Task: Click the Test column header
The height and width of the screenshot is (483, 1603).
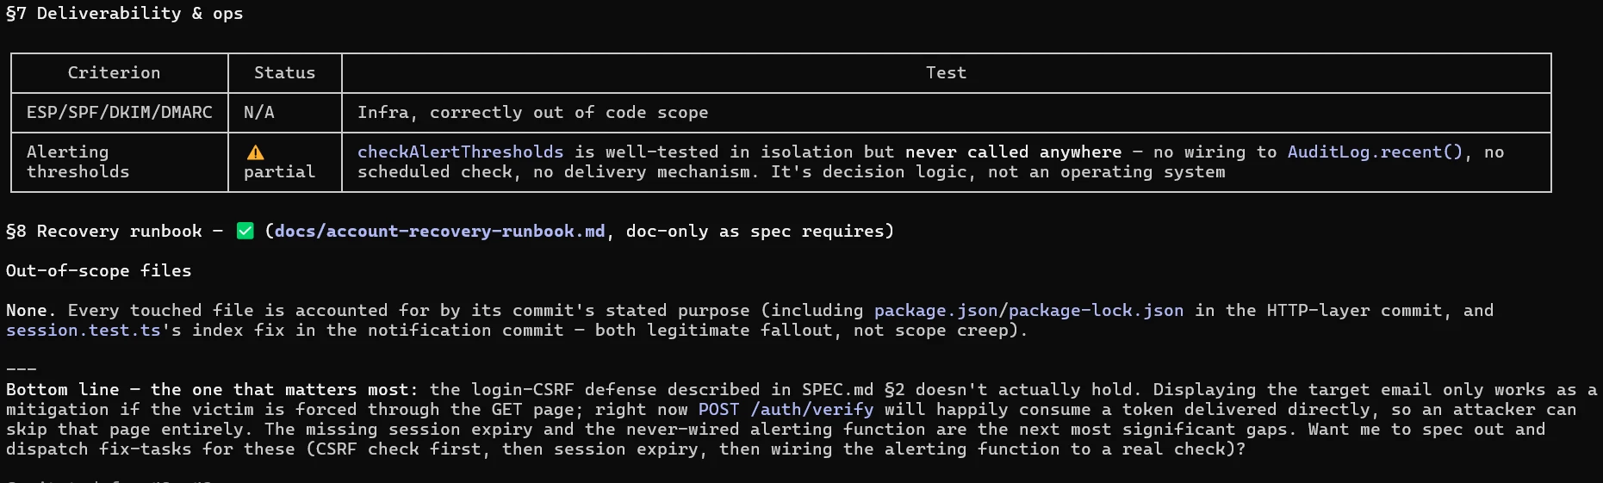Action: click(x=947, y=73)
